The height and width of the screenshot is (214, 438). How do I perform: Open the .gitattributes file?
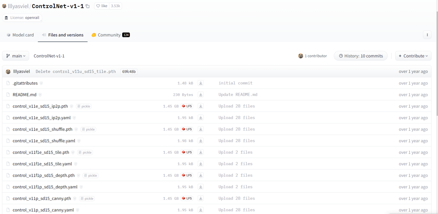coord(25,83)
